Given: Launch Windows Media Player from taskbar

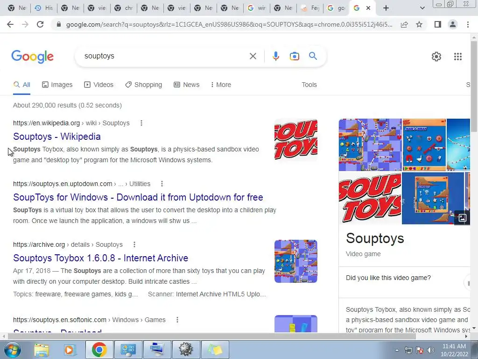Looking at the screenshot, I should [x=70, y=350].
